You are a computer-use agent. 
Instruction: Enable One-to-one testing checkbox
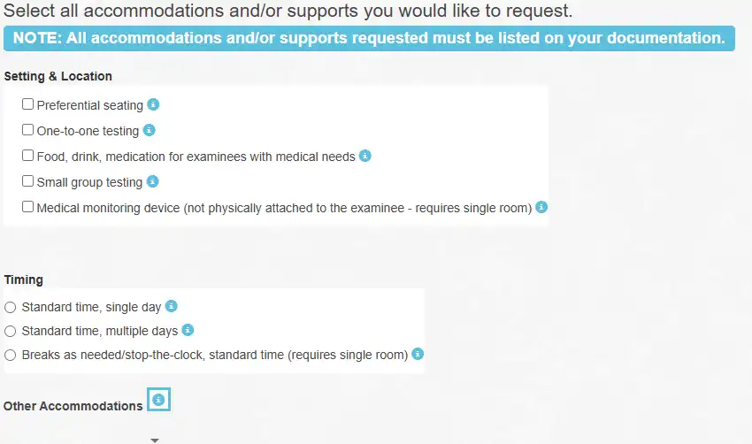tap(27, 130)
